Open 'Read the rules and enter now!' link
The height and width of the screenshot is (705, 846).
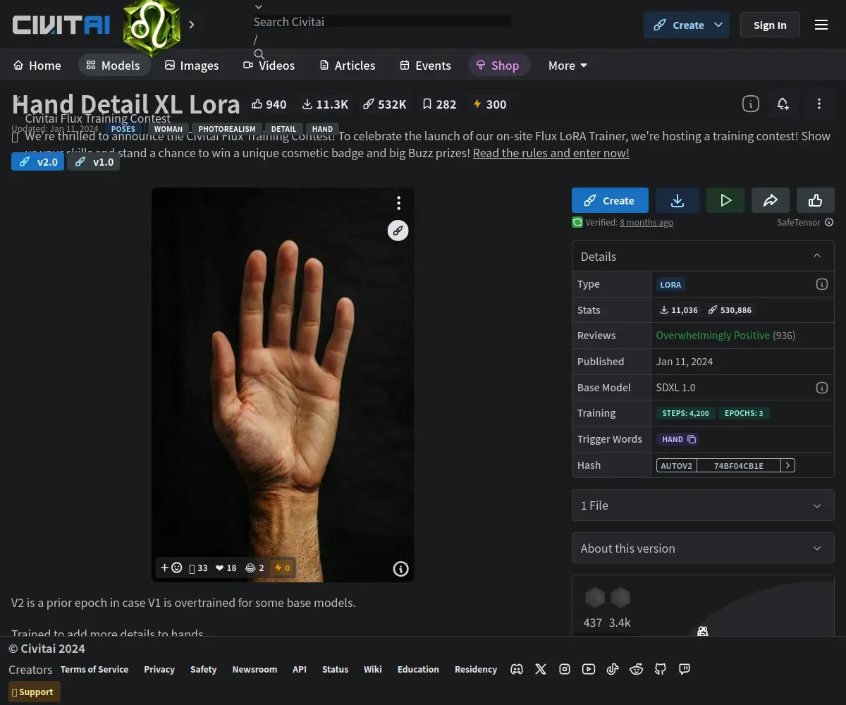[551, 153]
